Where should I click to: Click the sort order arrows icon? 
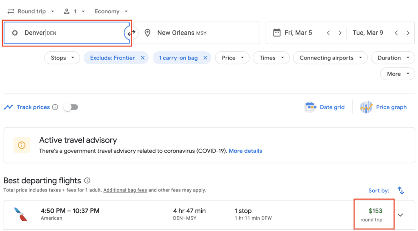coord(400,190)
